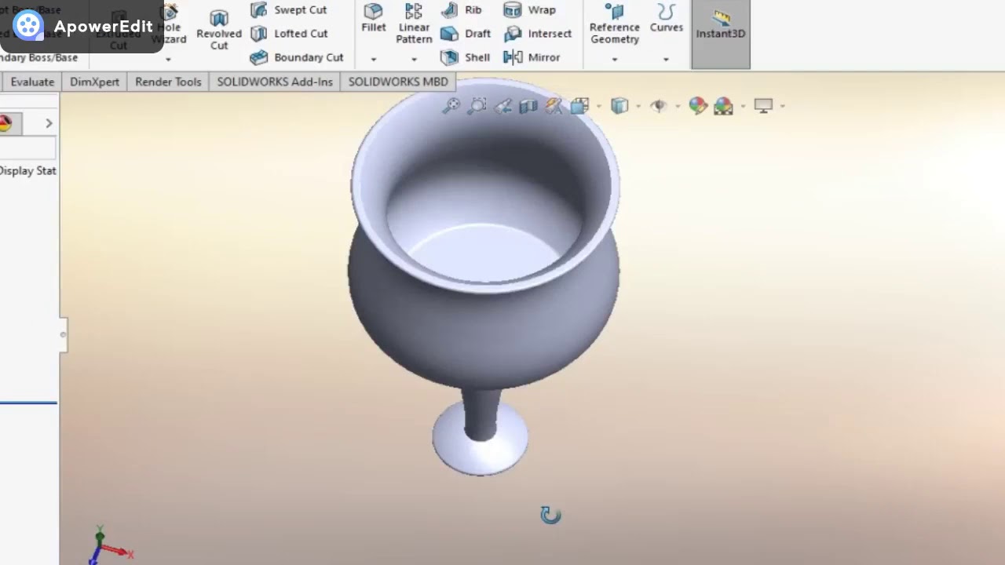Expand left panel with chevron arrow
The image size is (1005, 565).
[x=49, y=123]
